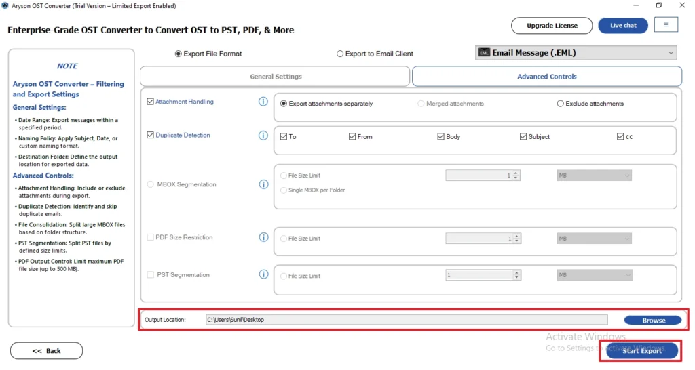Uncheck the cc duplicate field

(x=620, y=137)
